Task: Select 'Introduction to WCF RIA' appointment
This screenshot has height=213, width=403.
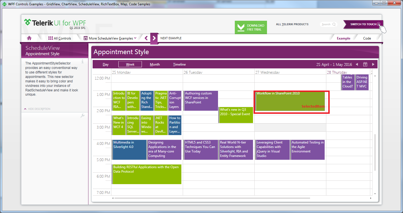Action: [119, 101]
